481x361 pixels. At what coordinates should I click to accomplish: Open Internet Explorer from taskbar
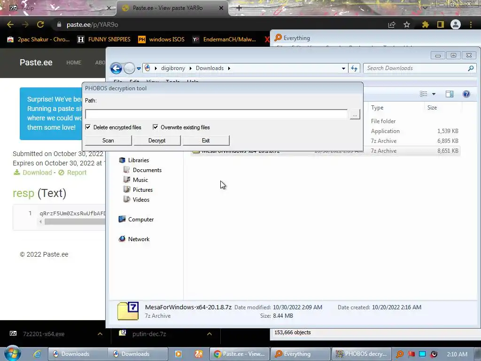coord(38,354)
